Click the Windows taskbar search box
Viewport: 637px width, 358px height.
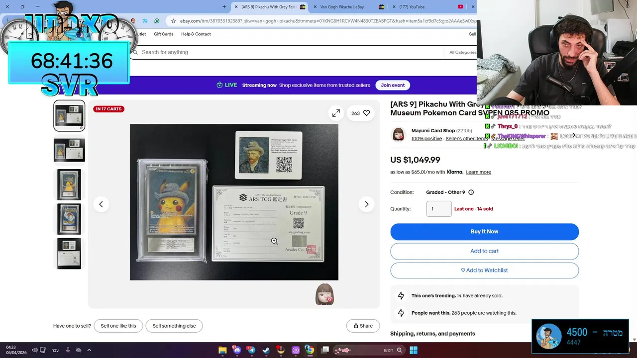pos(369,350)
